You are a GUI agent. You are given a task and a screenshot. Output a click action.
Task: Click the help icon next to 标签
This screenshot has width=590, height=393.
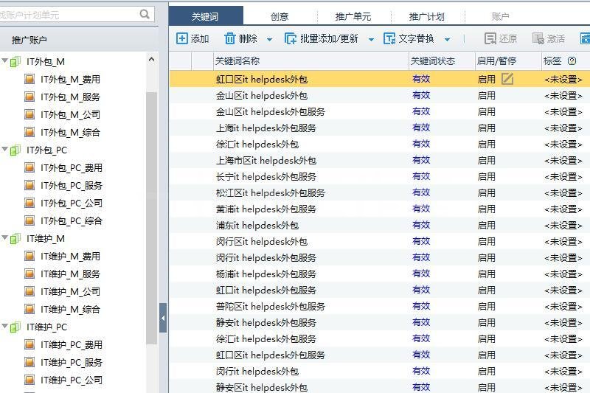pyautogui.click(x=572, y=61)
